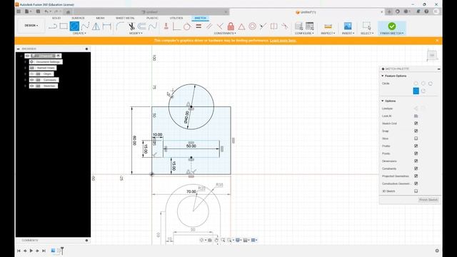Select the Fillet tool in Modify group

point(120,26)
